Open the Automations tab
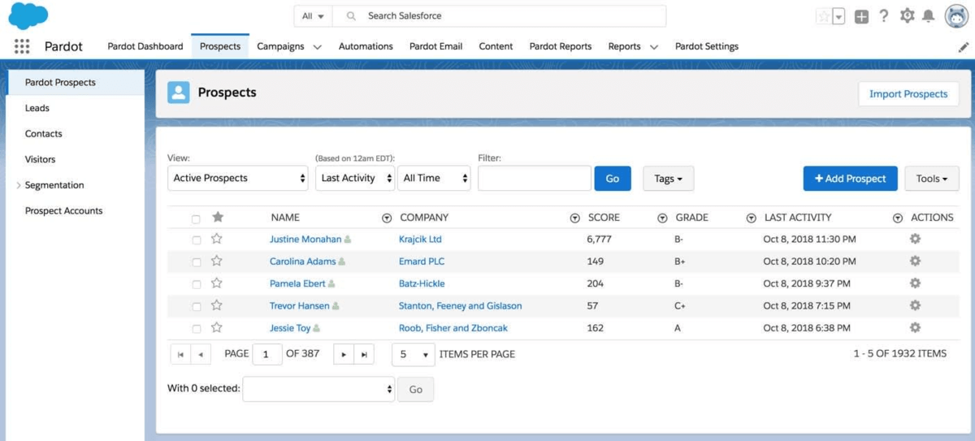Image resolution: width=975 pixels, height=441 pixels. tap(366, 46)
